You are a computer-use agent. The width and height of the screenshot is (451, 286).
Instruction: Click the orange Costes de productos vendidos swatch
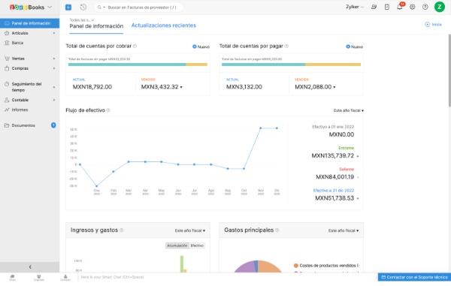295,266
